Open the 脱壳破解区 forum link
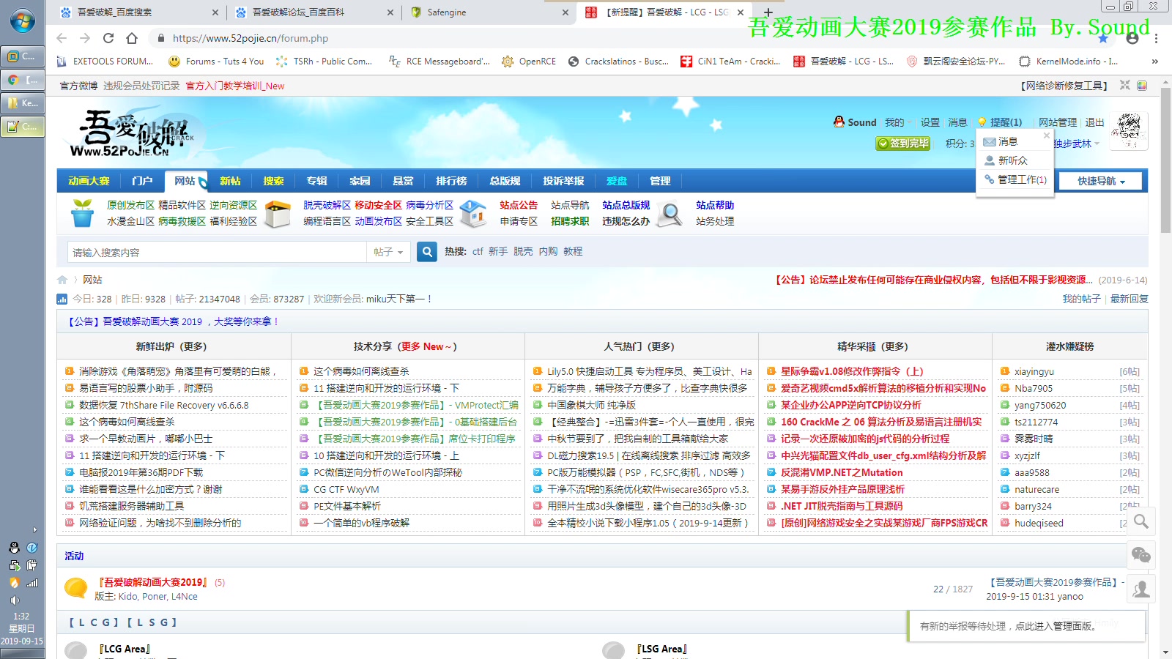Screen dimensions: 1172x659 click(x=327, y=205)
